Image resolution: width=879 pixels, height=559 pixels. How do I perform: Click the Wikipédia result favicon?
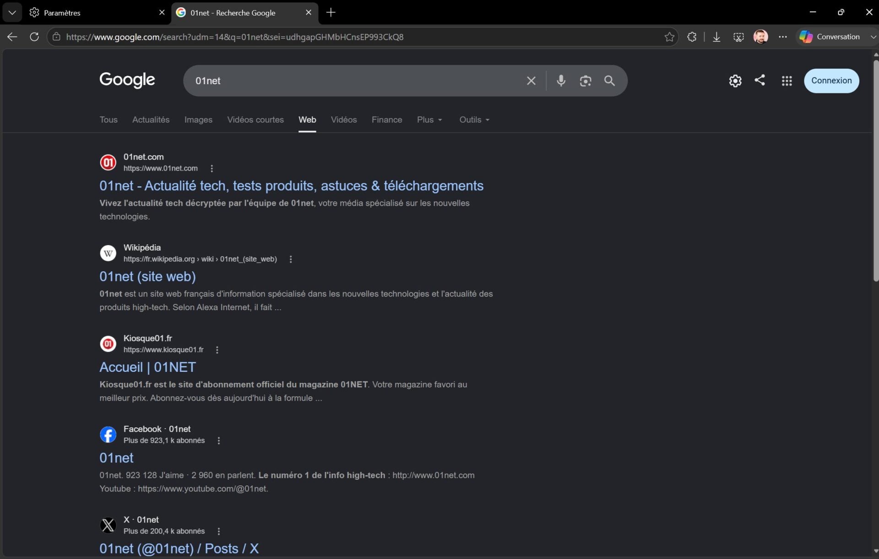click(x=108, y=253)
